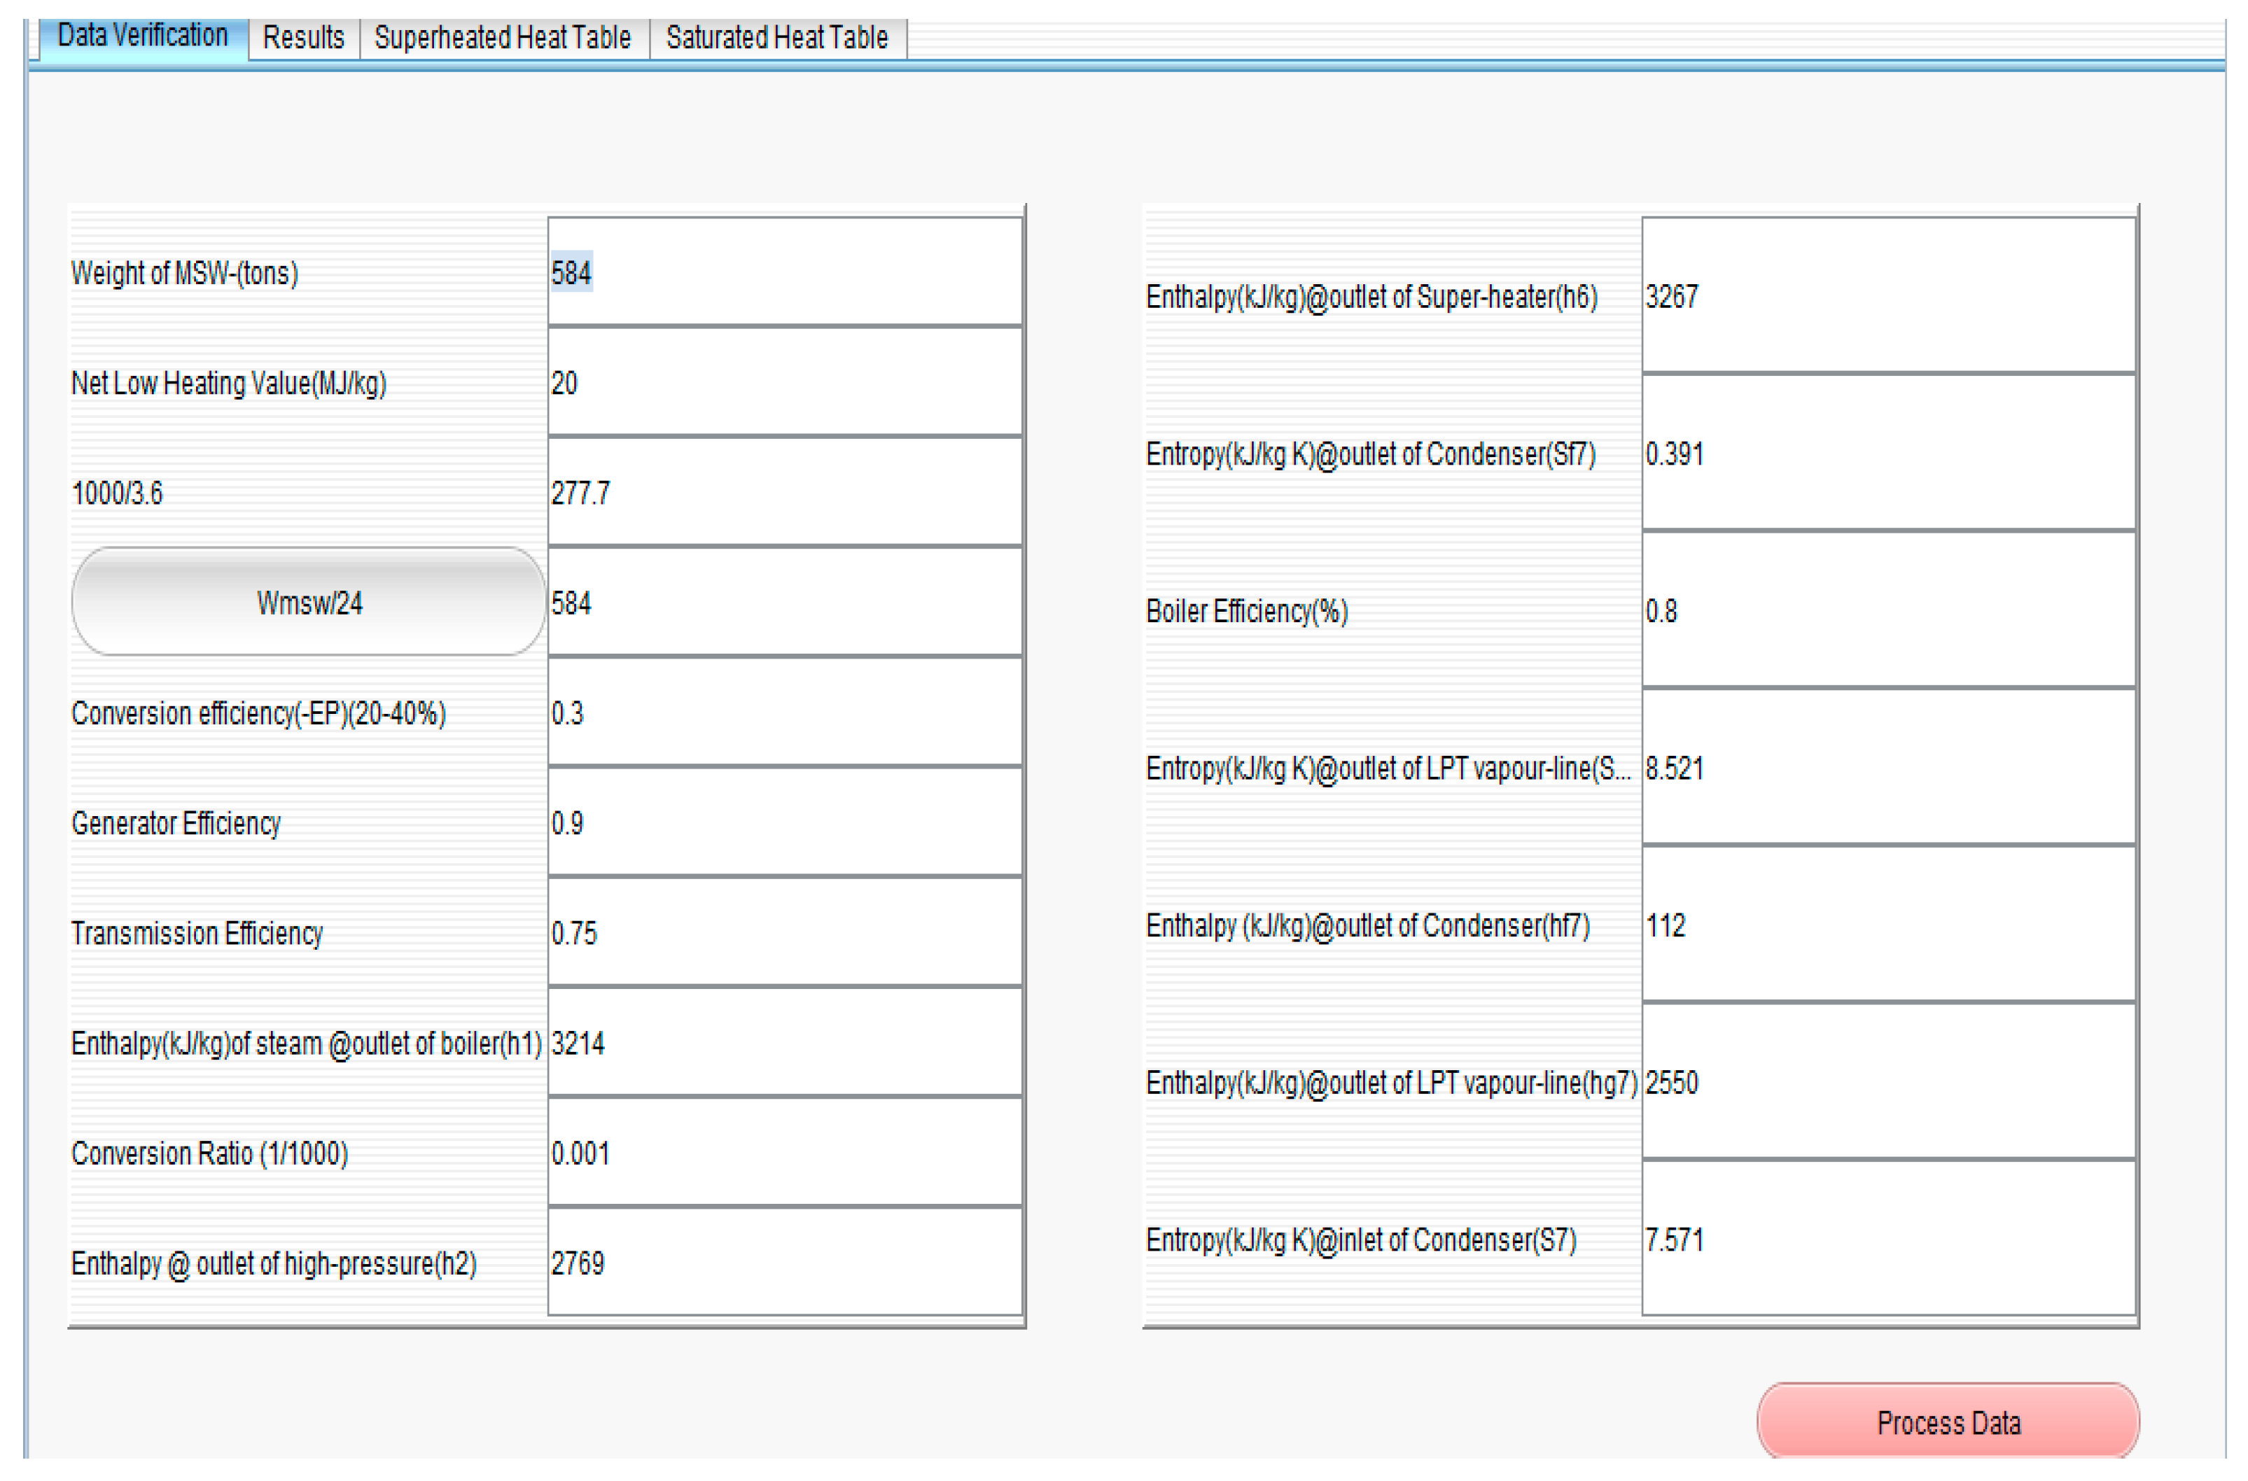Click the Boiler Efficiency input field
The width and height of the screenshot is (2248, 1481).
coord(1887,611)
